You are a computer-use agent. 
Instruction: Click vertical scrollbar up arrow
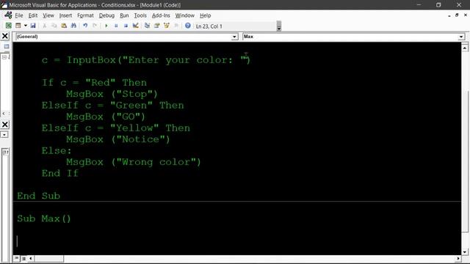coord(465,48)
